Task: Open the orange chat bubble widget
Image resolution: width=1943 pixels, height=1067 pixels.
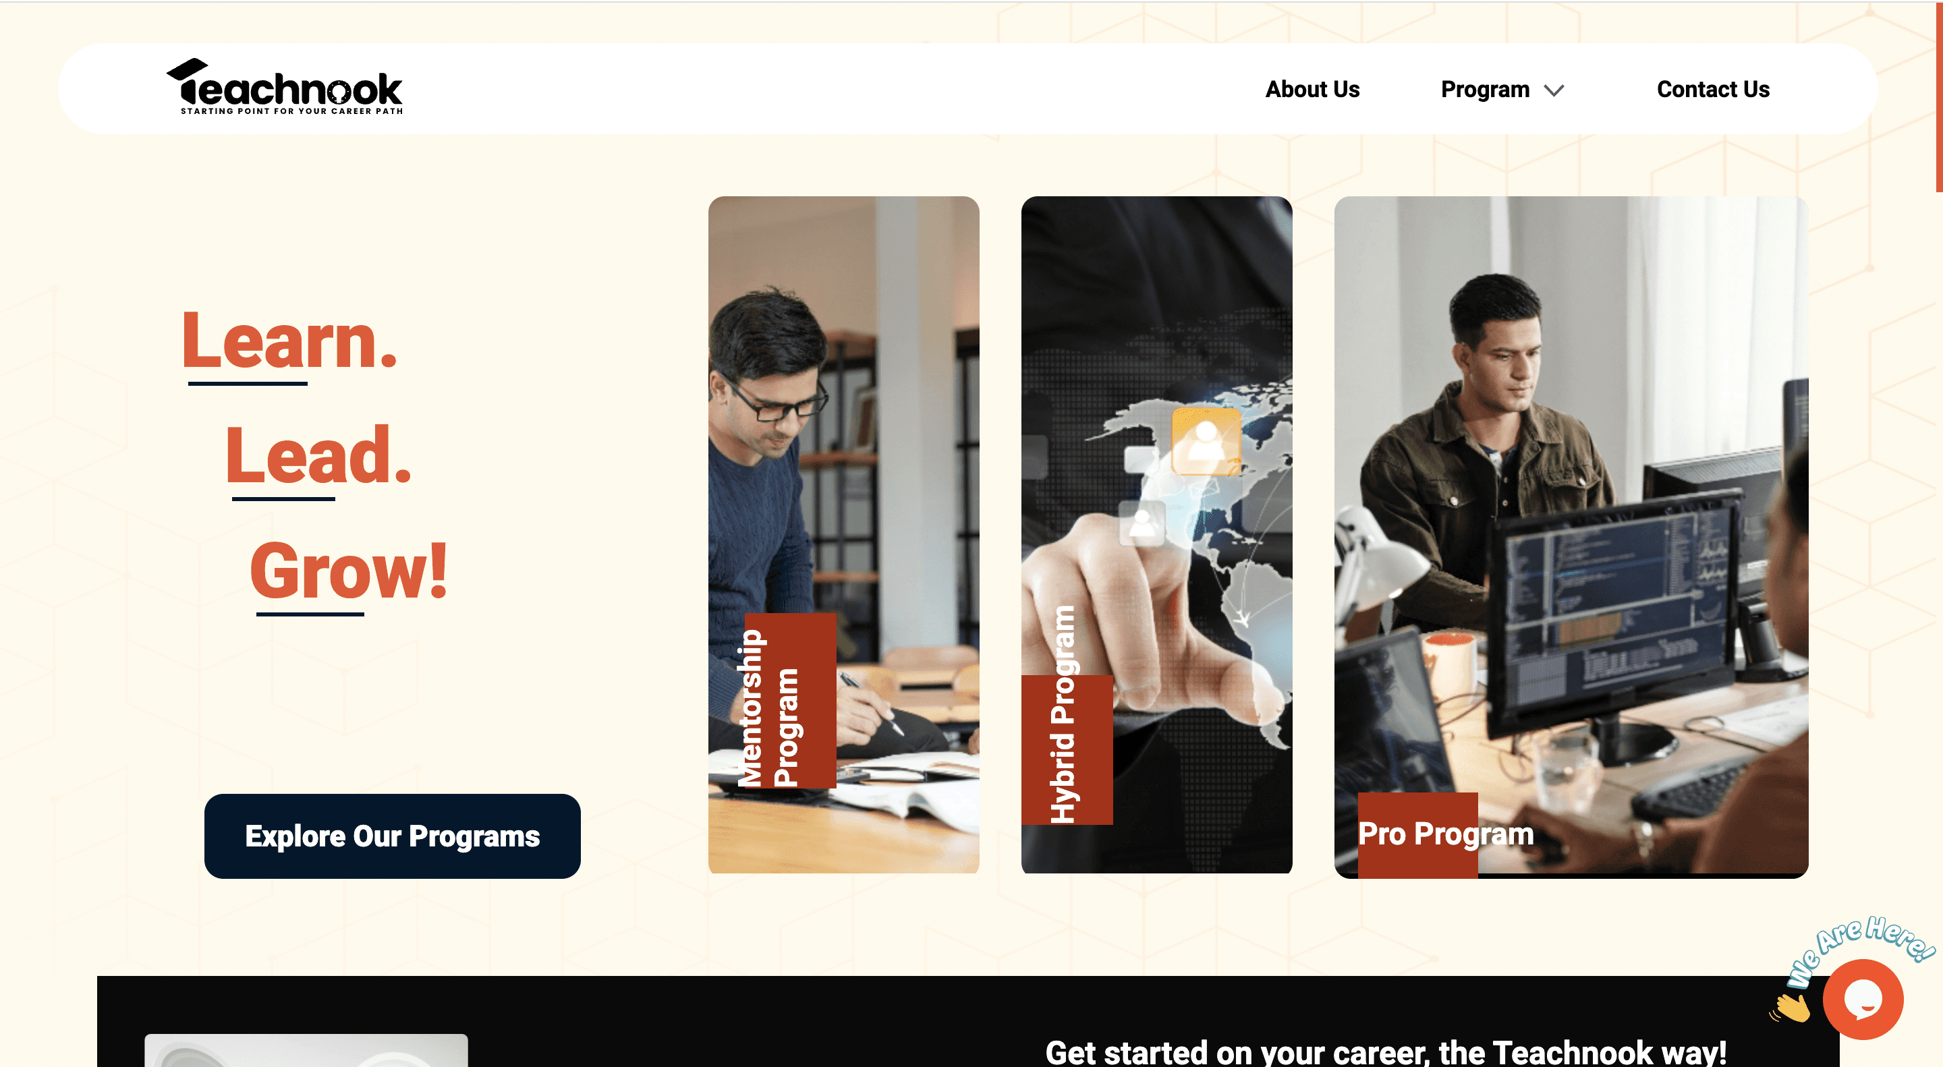Action: (1862, 999)
